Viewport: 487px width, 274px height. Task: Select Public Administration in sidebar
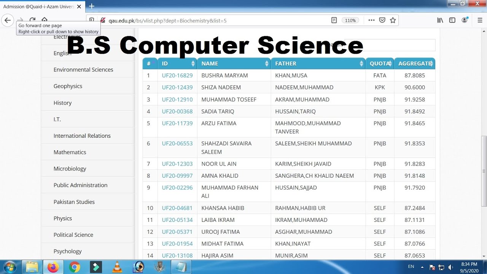[x=80, y=185]
